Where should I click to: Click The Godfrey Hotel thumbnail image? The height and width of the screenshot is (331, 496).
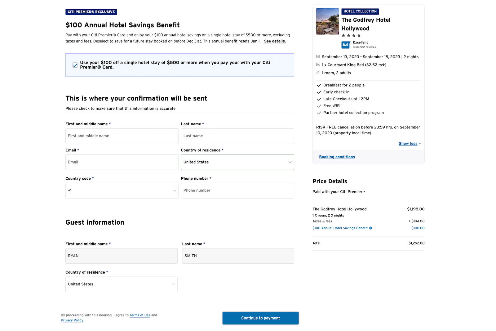pos(327,21)
